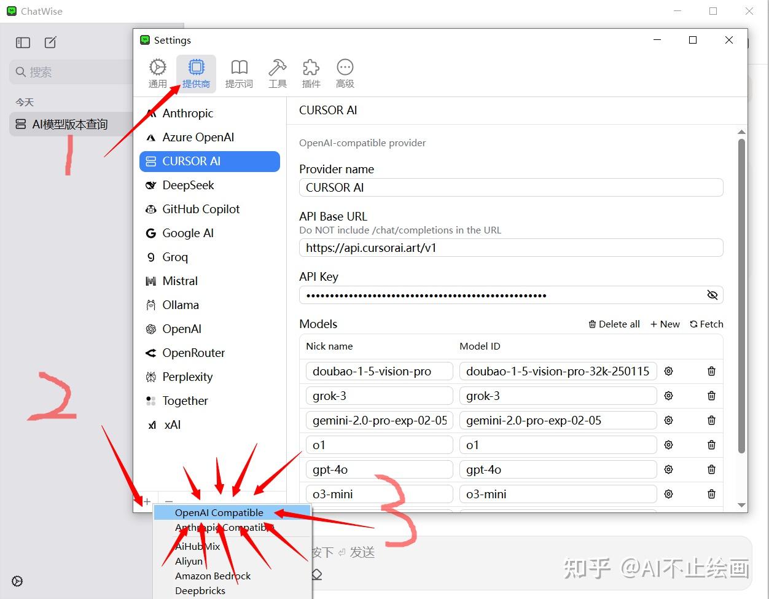Open app settings gear in bottom-left corner
Viewport: 769px width, 599px height.
click(x=17, y=581)
